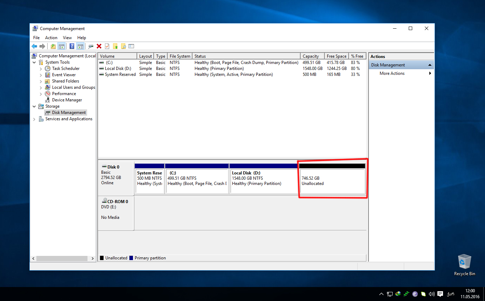Click the blue Back arrow toolbar icon
Viewport: 485px width, 301px height.
[x=34, y=46]
